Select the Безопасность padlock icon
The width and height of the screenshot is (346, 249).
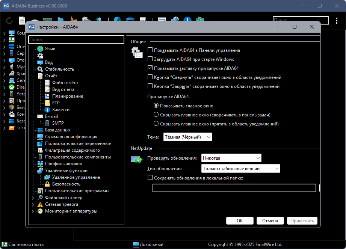47,184
